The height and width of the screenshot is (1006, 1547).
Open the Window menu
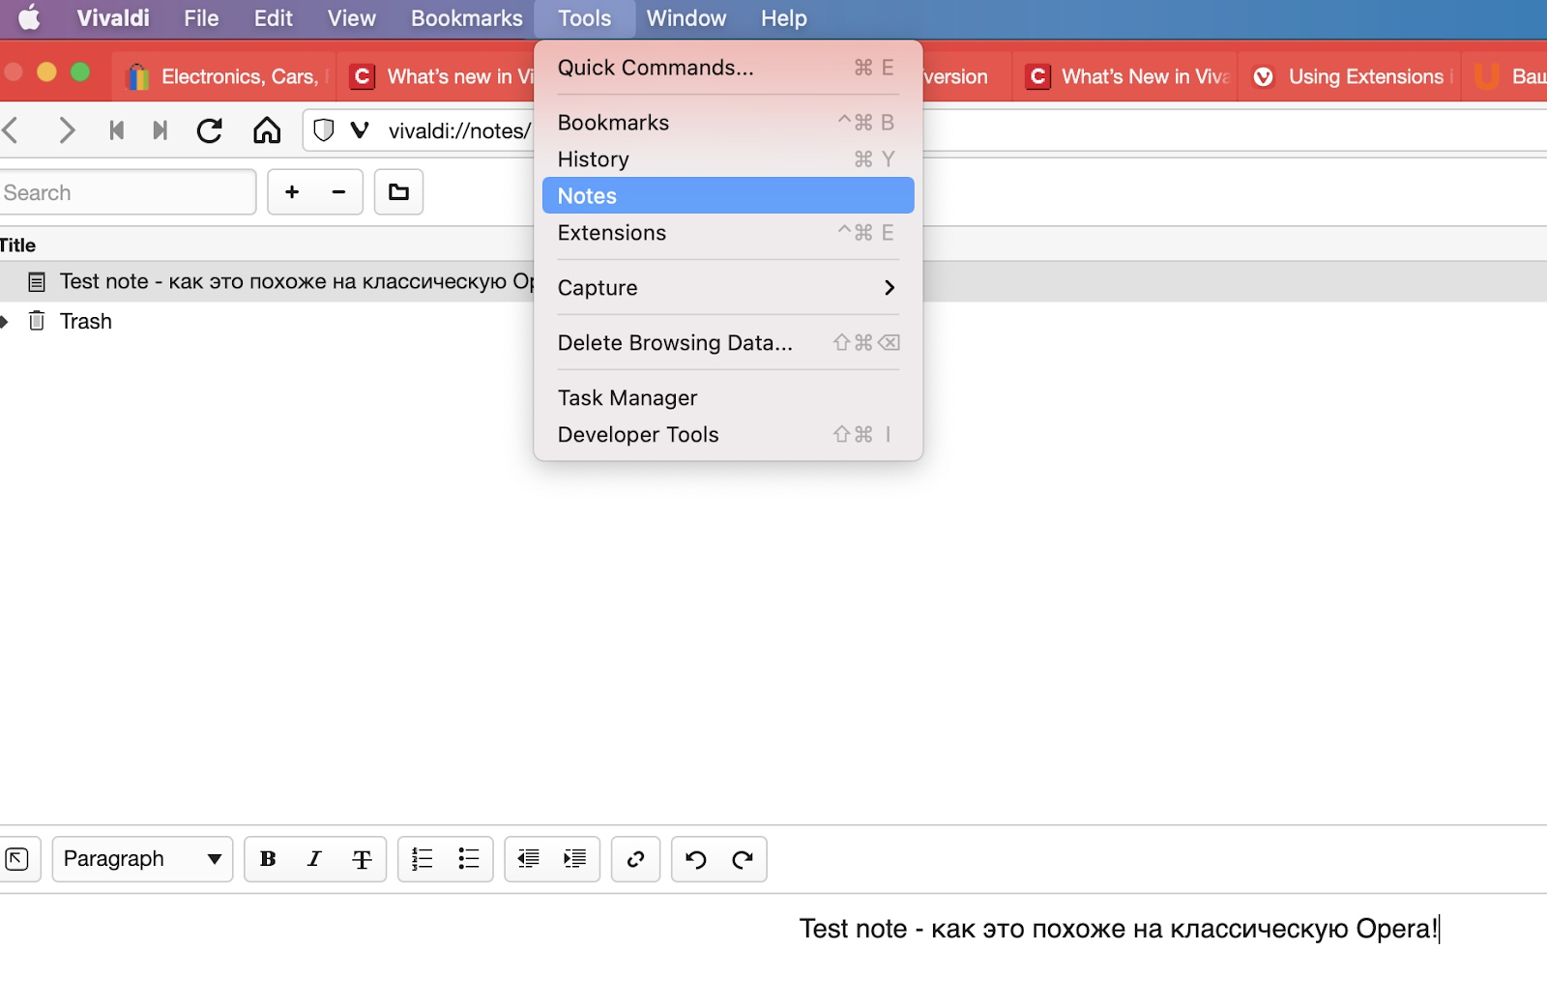tap(686, 18)
